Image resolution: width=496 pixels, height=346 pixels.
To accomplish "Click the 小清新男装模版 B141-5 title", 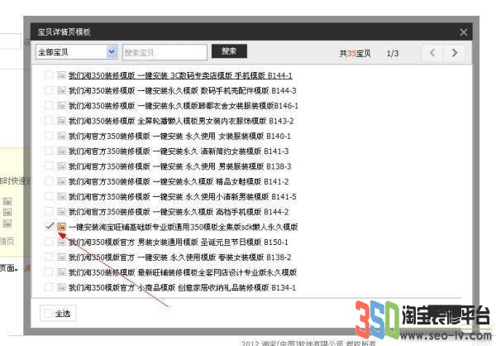I will click(183, 196).
